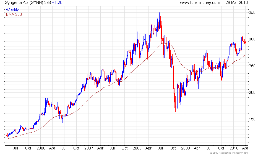The width and height of the screenshot is (271, 155).
Task: Click the 2010 year label on time axis
Action: pyautogui.click(x=234, y=148)
